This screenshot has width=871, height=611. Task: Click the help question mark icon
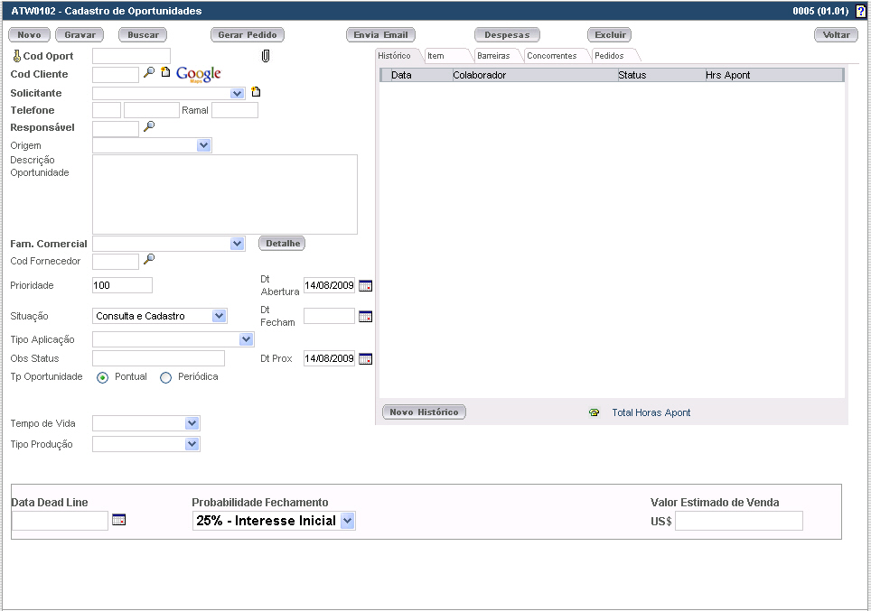click(860, 11)
